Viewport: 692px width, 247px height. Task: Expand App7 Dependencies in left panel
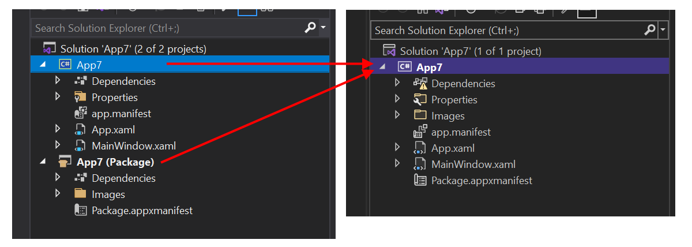(x=58, y=81)
